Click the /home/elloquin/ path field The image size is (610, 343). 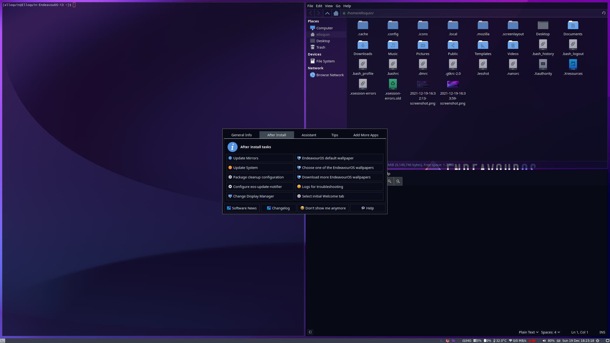coord(470,13)
